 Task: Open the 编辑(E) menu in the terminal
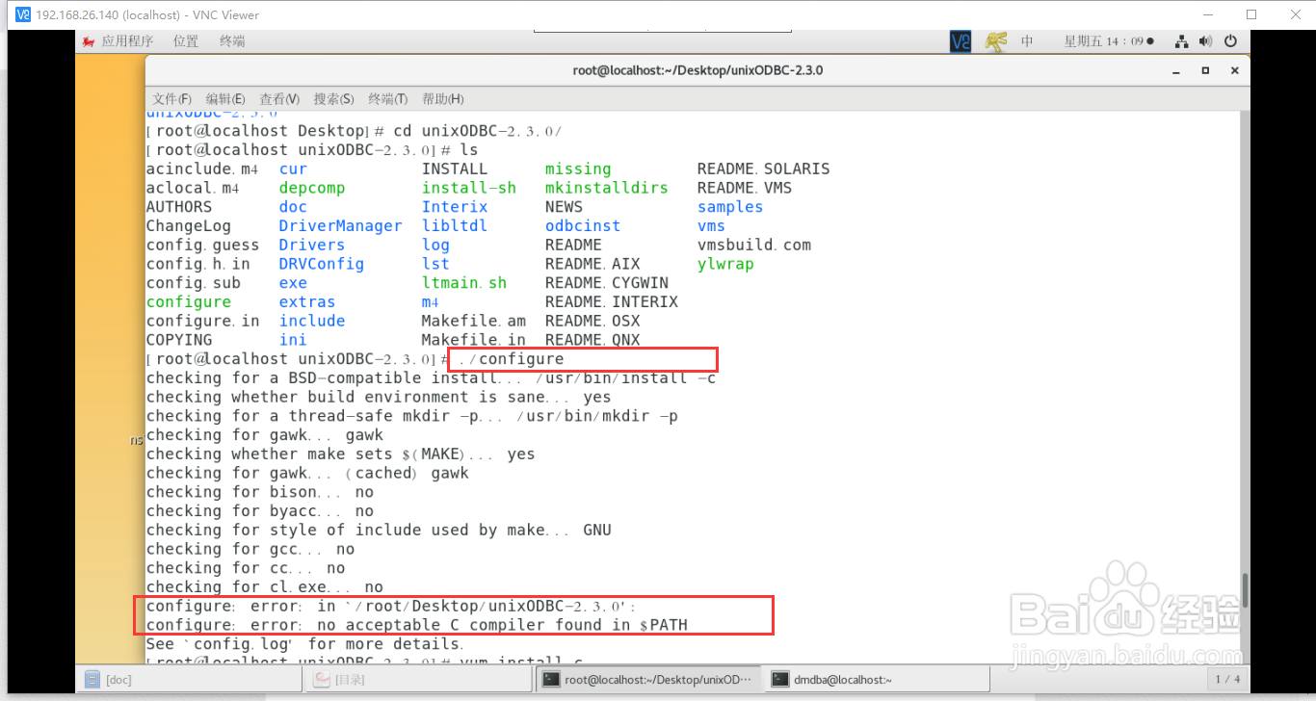click(225, 99)
